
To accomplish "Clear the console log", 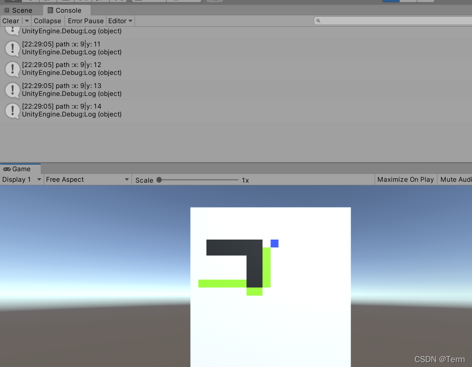I will 11,21.
